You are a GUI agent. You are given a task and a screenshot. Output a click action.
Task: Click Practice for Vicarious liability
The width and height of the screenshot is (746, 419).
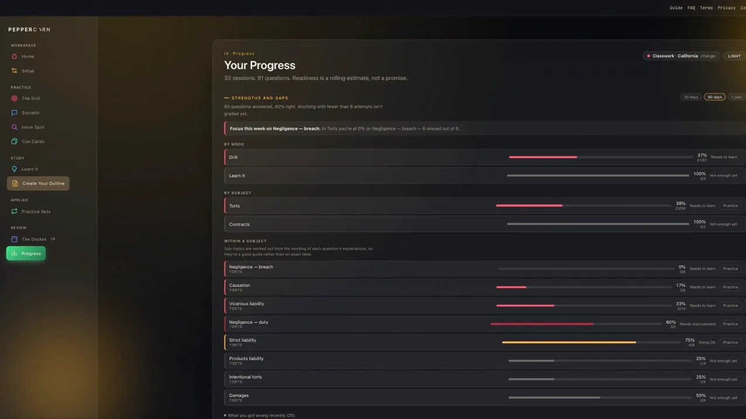coord(730,306)
